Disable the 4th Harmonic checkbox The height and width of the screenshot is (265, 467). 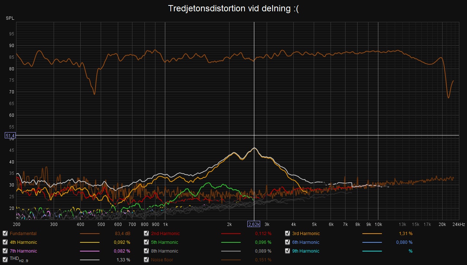point(5,242)
